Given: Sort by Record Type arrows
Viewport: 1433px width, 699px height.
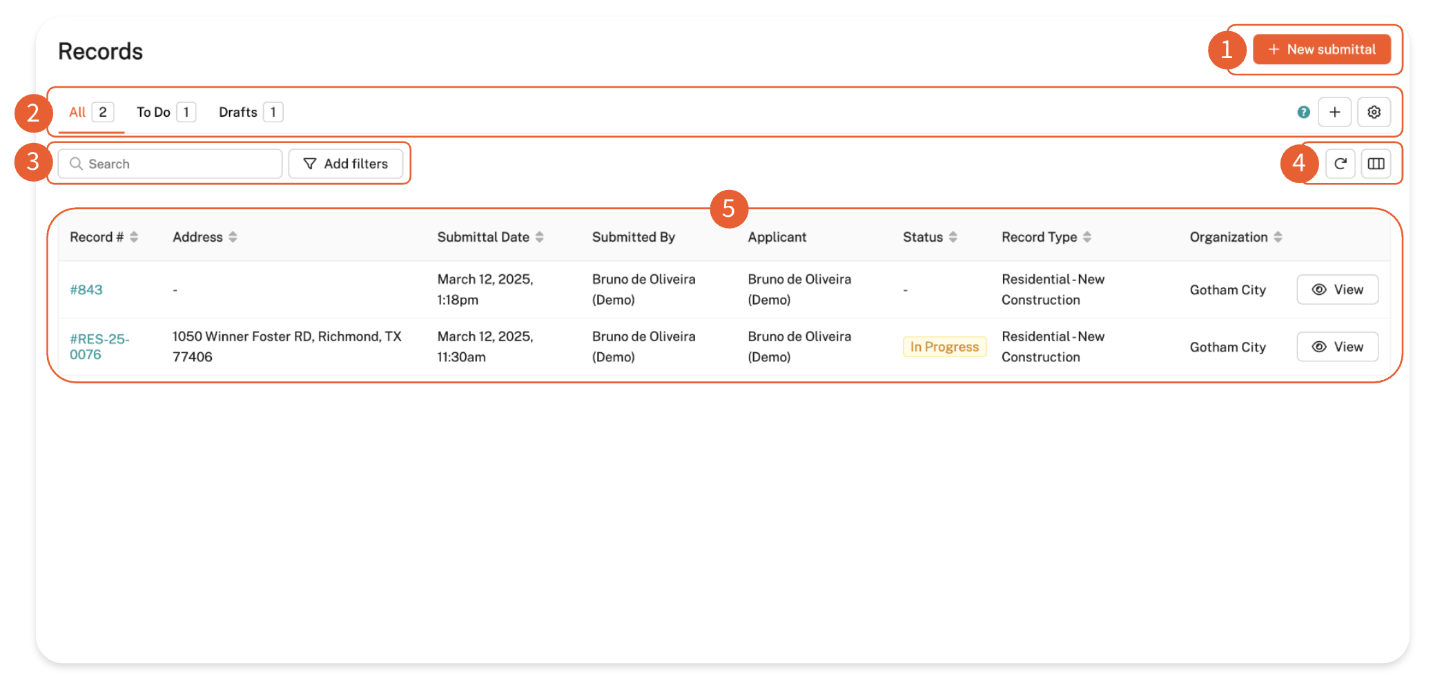Looking at the screenshot, I should pos(1087,237).
